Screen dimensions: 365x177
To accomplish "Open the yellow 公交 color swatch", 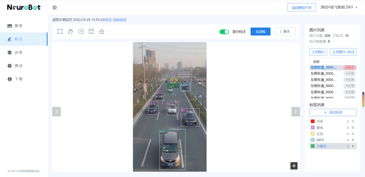I will [x=313, y=133].
